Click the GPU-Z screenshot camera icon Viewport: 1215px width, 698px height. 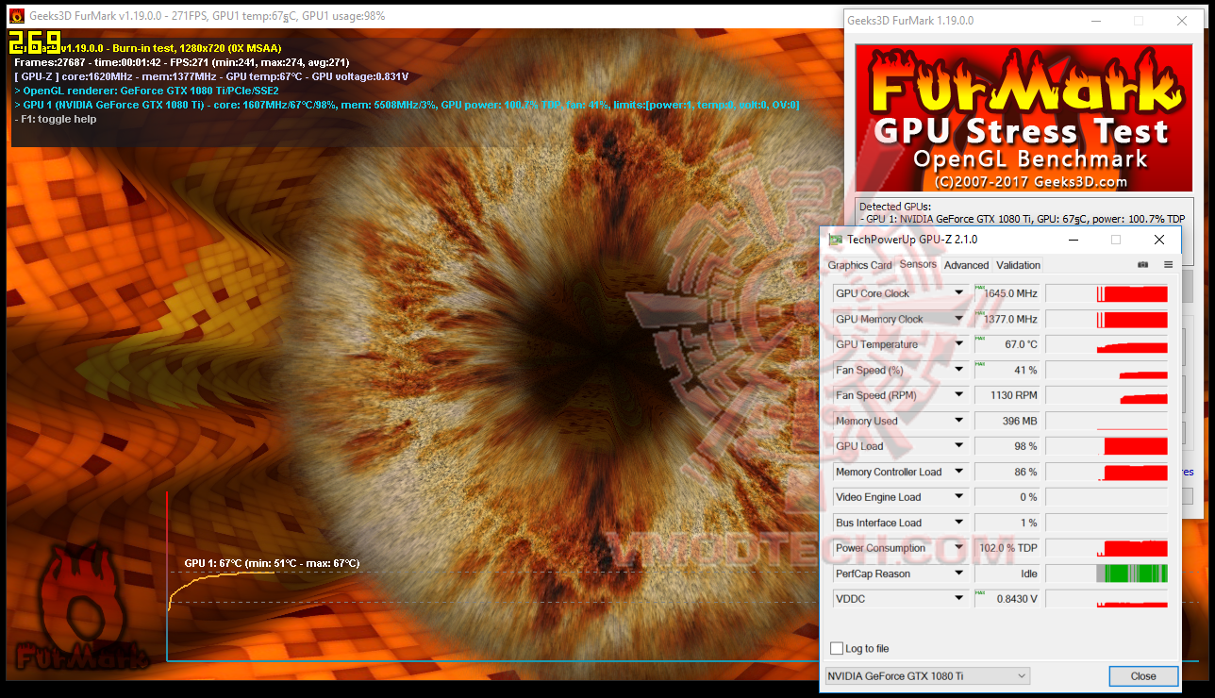tap(1143, 265)
